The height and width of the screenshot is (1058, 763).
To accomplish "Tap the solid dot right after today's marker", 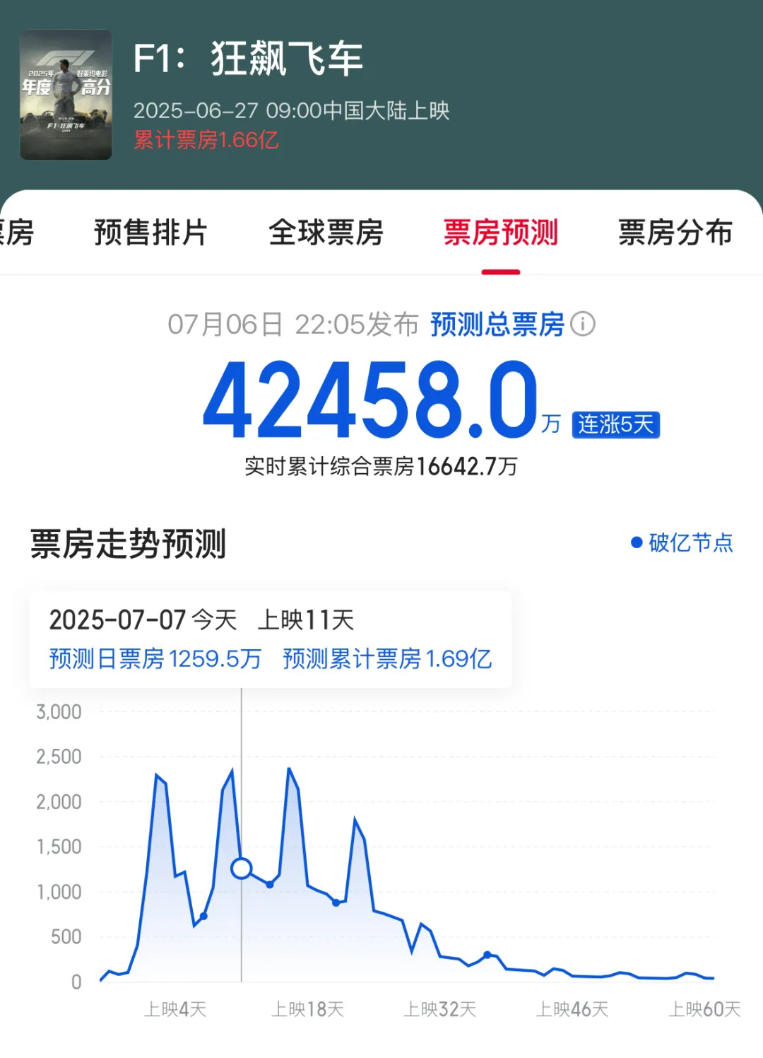I will tap(270, 884).
